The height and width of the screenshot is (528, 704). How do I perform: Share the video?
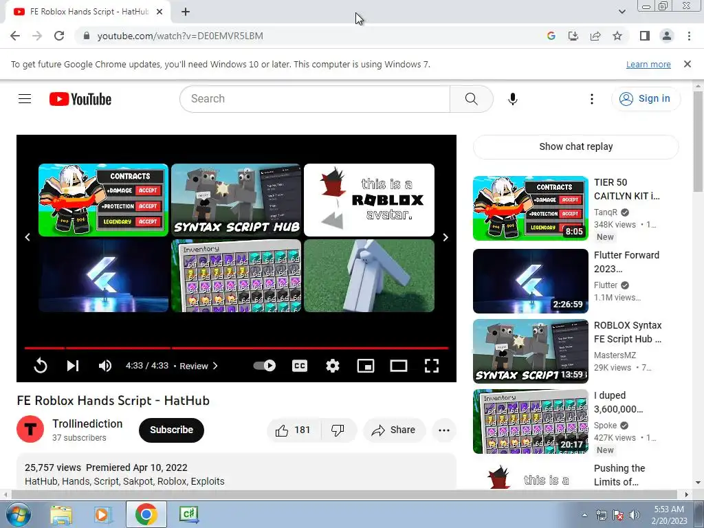[393, 430]
